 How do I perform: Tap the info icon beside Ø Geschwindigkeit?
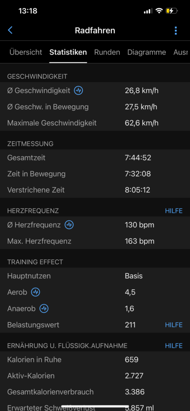[x=78, y=91]
